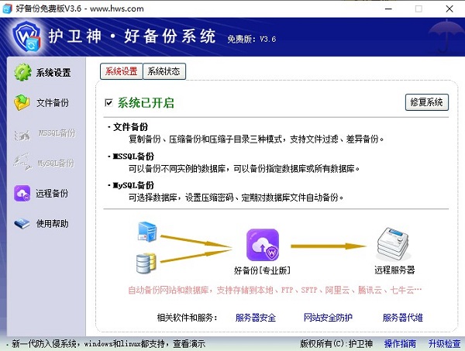The width and height of the screenshot is (465, 351).
Task: Click the yellow database cylinder icon
Action: (146, 263)
